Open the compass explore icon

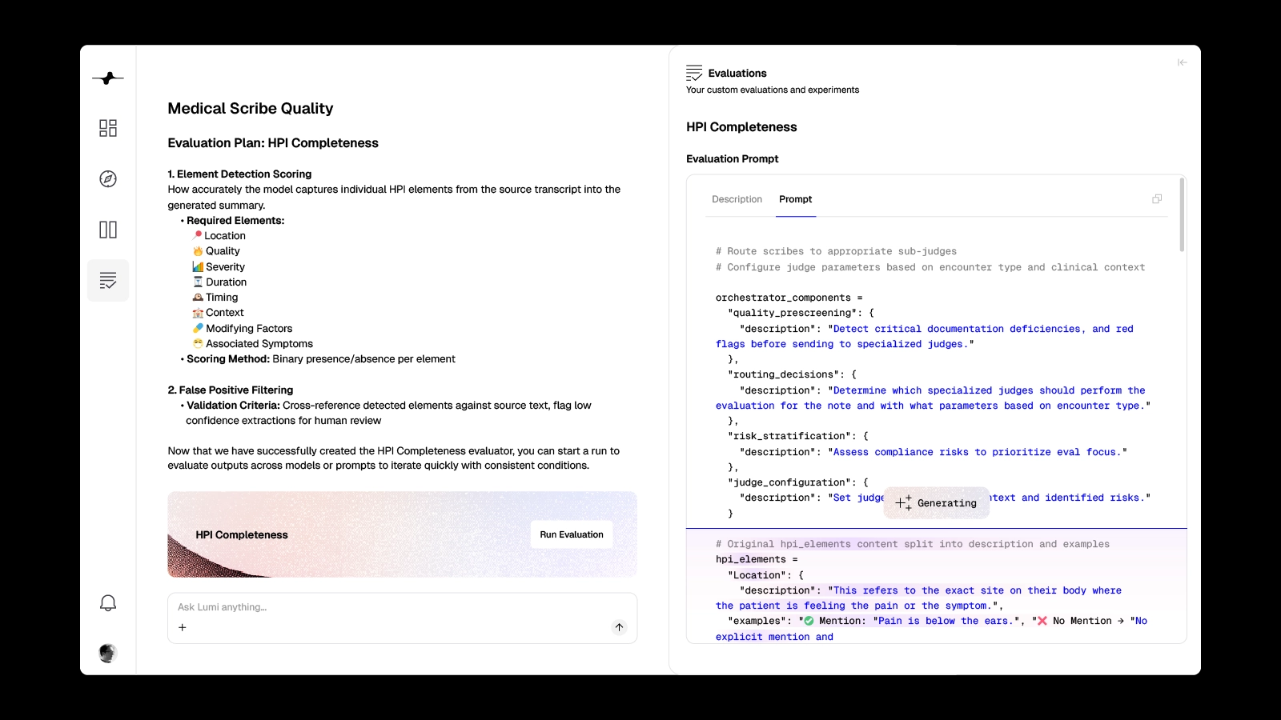(x=108, y=178)
